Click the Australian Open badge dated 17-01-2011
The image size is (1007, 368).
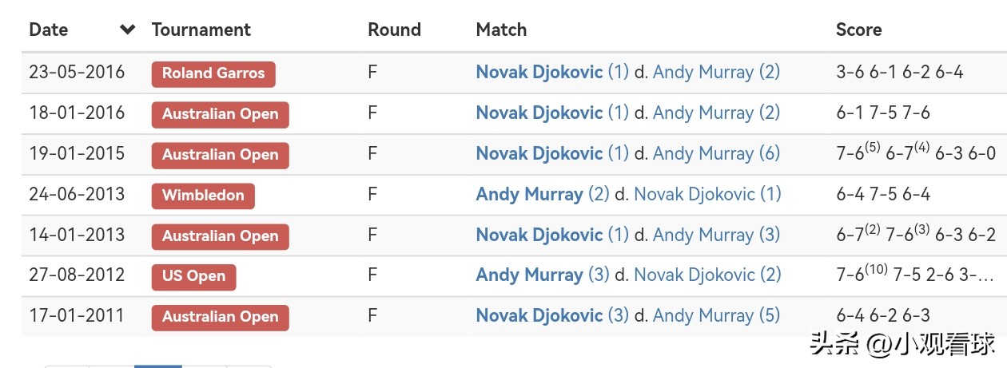click(x=220, y=317)
